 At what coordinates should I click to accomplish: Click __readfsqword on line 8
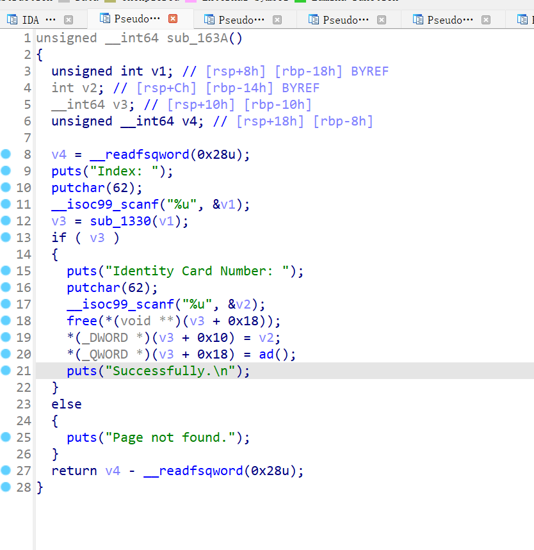click(x=140, y=155)
